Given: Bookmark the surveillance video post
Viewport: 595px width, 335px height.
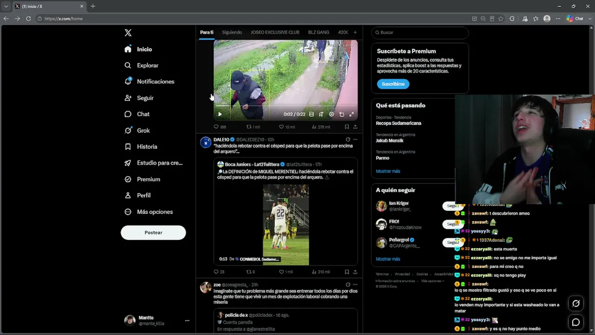Looking at the screenshot, I should pos(347,127).
